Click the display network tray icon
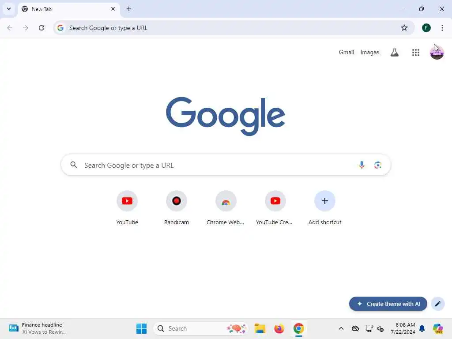This screenshot has width=452, height=339. [x=369, y=328]
